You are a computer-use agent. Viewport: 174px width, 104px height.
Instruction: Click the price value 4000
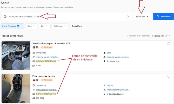pos(38,65)
